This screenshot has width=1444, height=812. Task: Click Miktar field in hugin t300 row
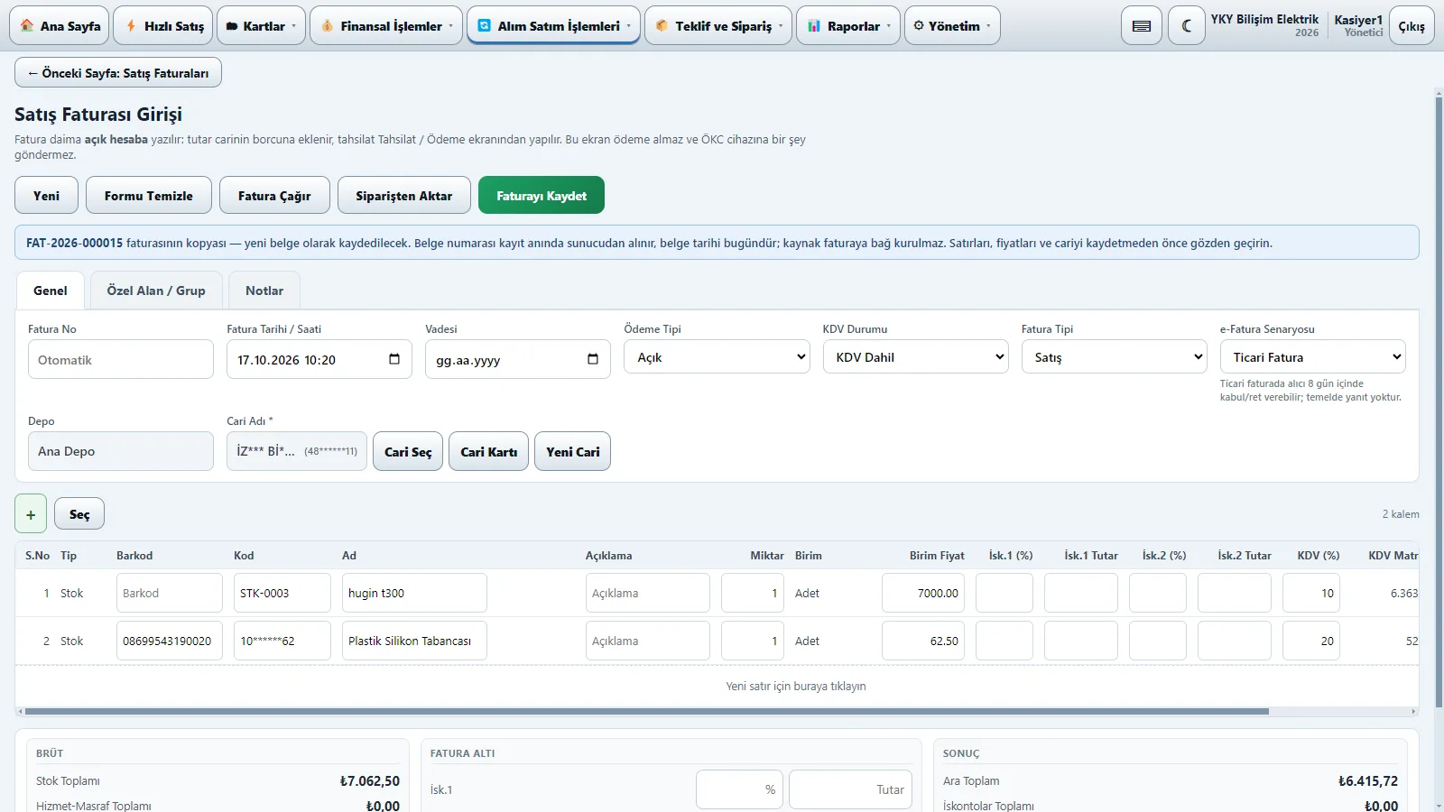click(753, 593)
